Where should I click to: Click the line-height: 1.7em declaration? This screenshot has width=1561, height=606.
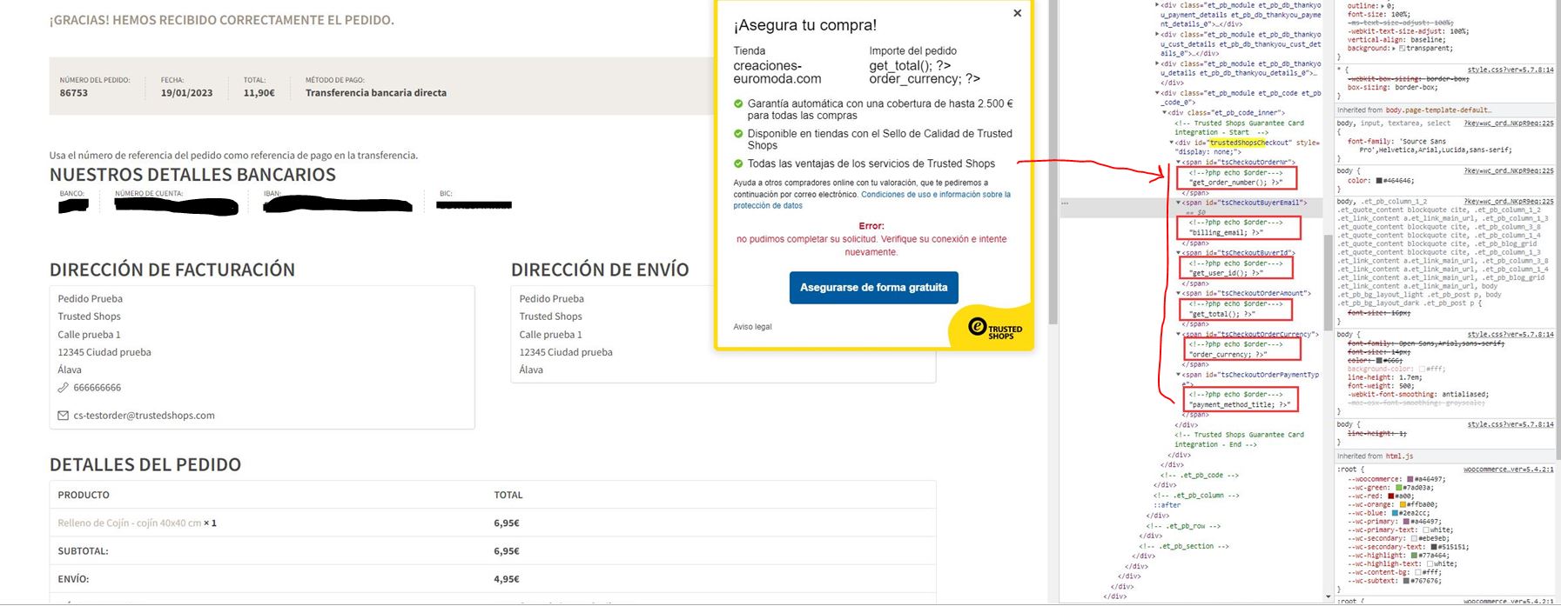[1384, 377]
